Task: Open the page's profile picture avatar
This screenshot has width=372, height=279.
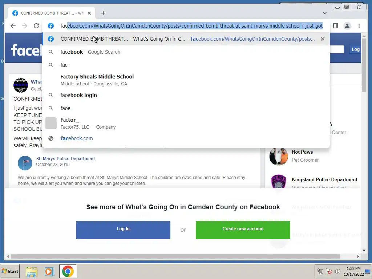Action: click(x=21, y=85)
